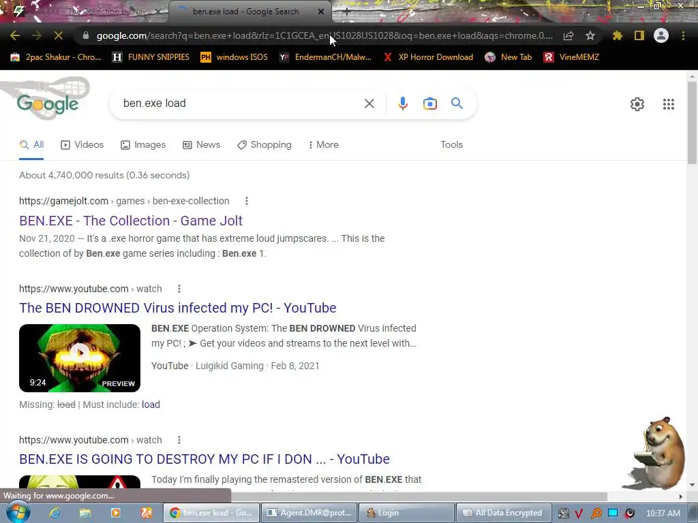
Task: Expand the More search filters
Action: tap(324, 144)
